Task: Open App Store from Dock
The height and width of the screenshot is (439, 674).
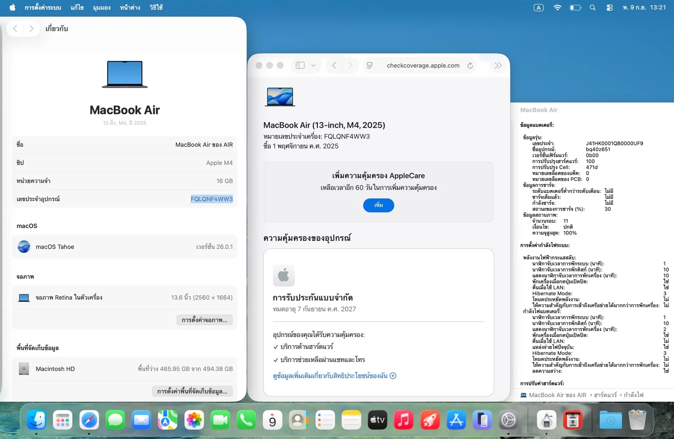Action: (x=456, y=421)
